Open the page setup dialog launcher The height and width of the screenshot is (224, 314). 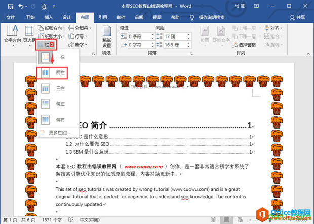93,54
